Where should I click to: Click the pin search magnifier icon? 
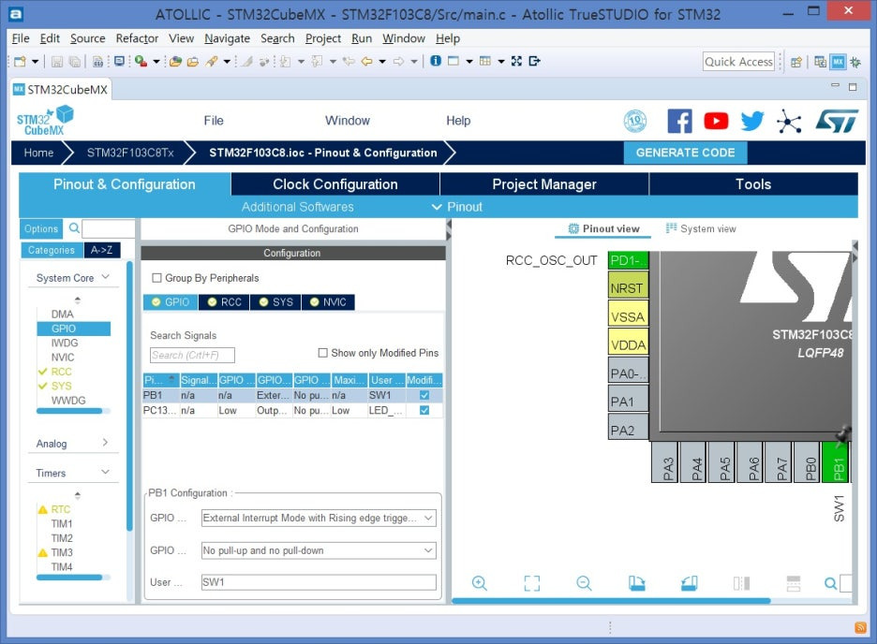830,583
